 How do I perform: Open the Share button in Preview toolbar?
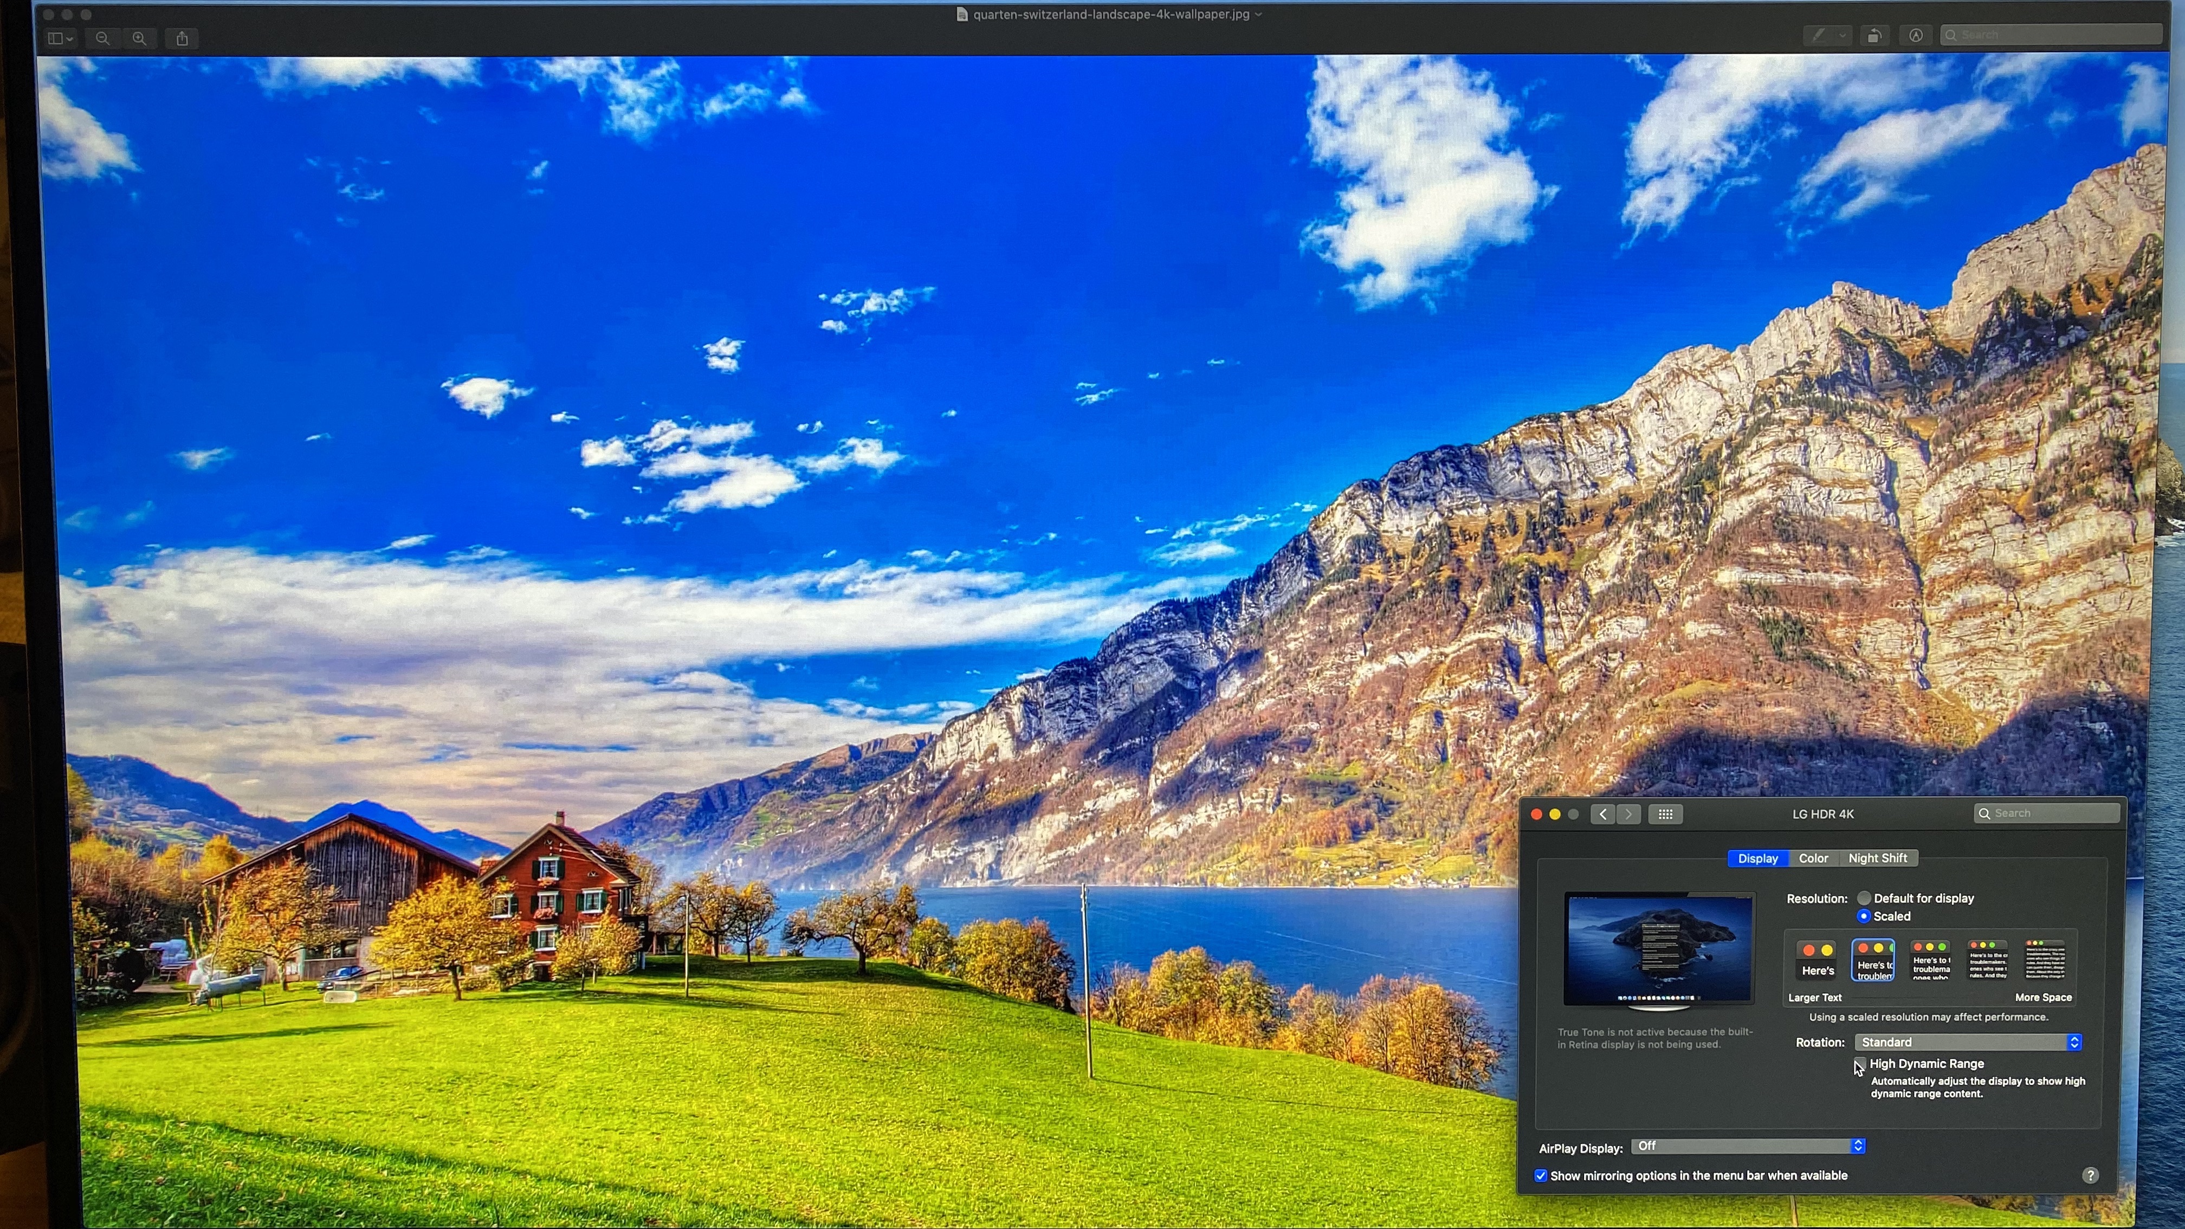[183, 38]
